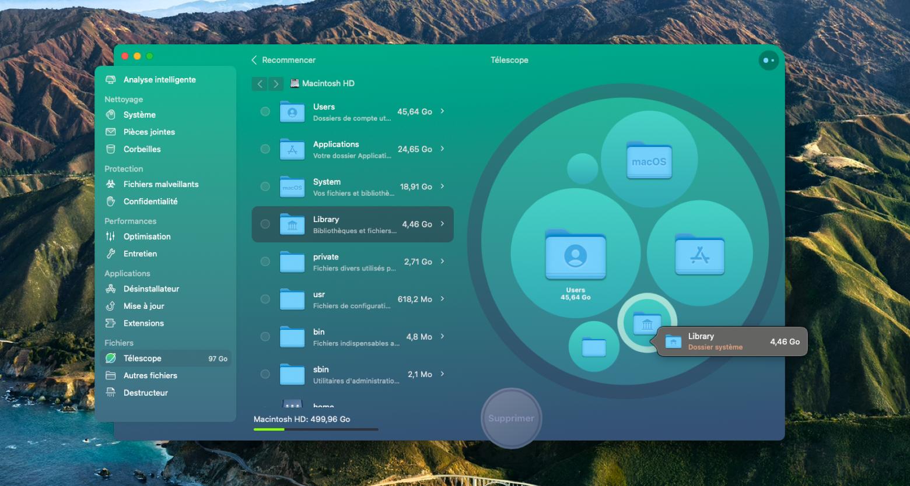Click the Library folder icon in list
Viewport: 910px width, 486px height.
click(292, 224)
